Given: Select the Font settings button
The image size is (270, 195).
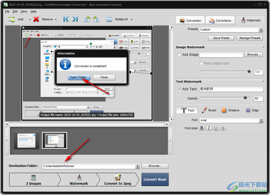Looking at the screenshot, I should click(x=187, y=110).
